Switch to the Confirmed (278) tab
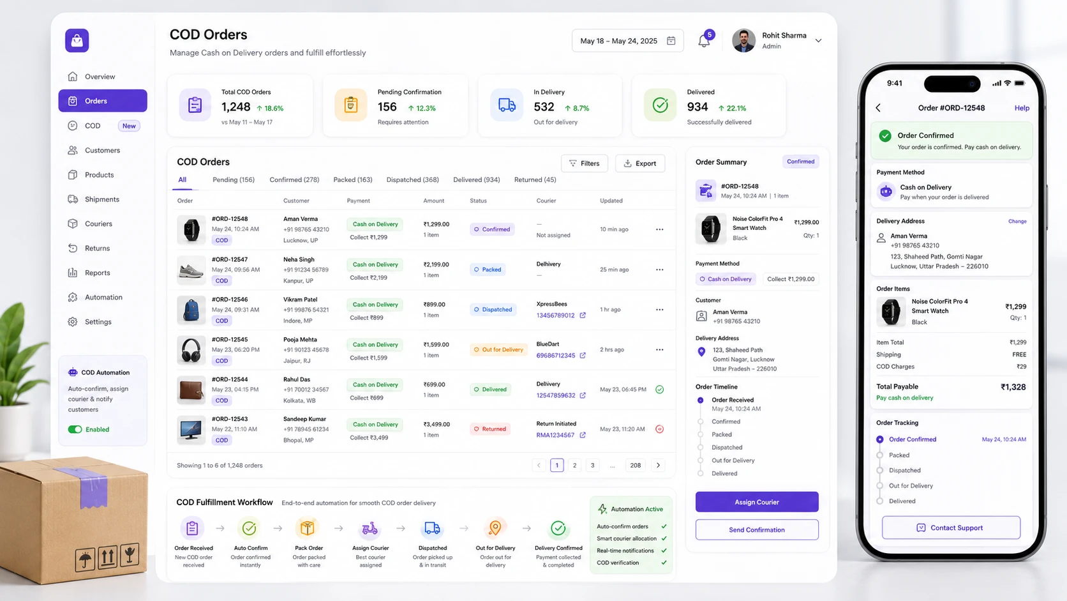1067x601 pixels. tap(294, 179)
